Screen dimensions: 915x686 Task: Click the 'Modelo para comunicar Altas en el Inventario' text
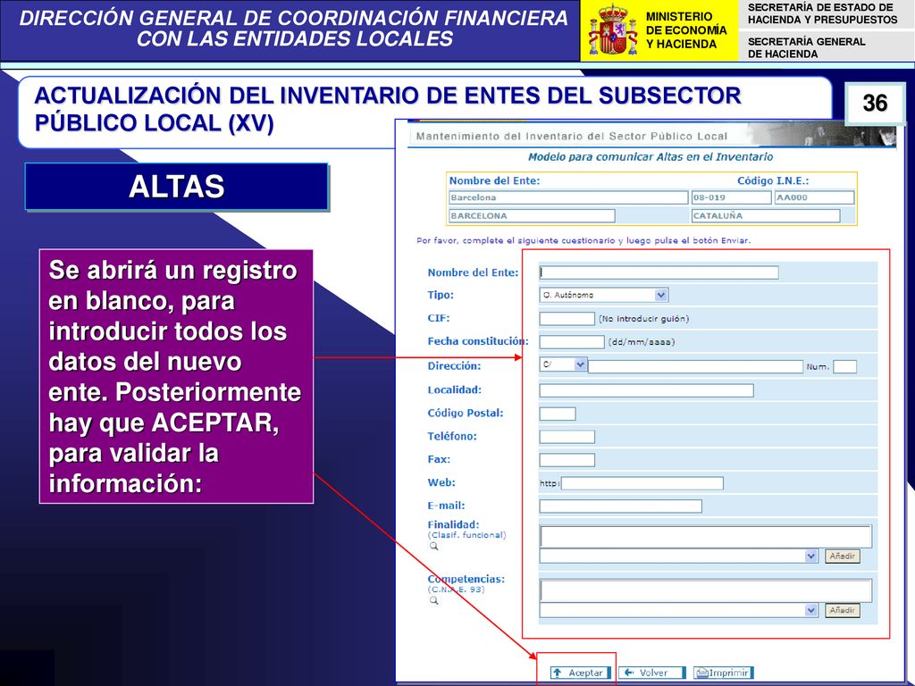(x=651, y=157)
